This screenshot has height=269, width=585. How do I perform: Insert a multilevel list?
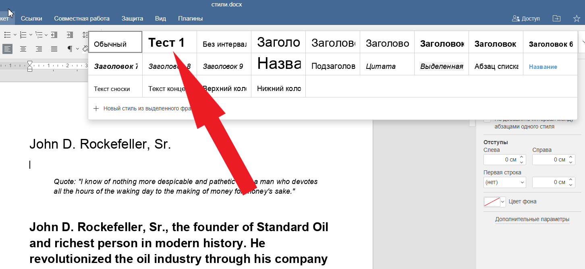tap(39, 35)
